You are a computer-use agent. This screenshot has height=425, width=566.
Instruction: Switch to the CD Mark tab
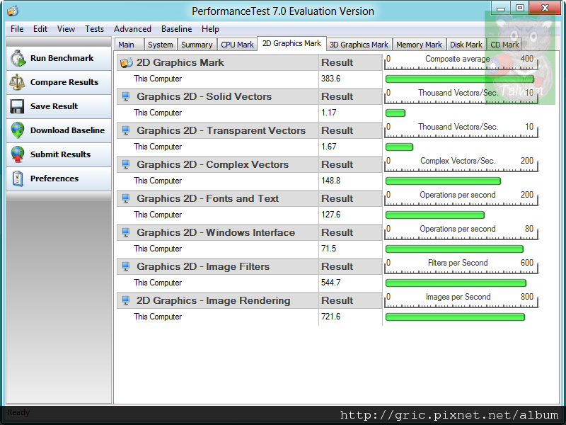coord(504,45)
